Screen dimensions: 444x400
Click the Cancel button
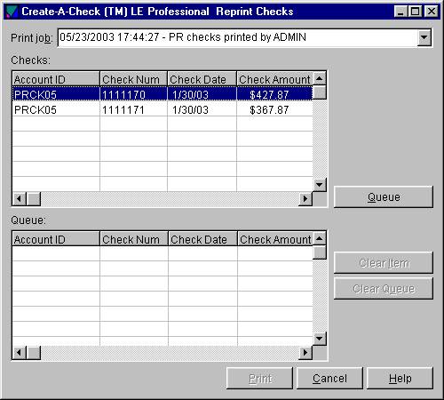click(x=329, y=379)
